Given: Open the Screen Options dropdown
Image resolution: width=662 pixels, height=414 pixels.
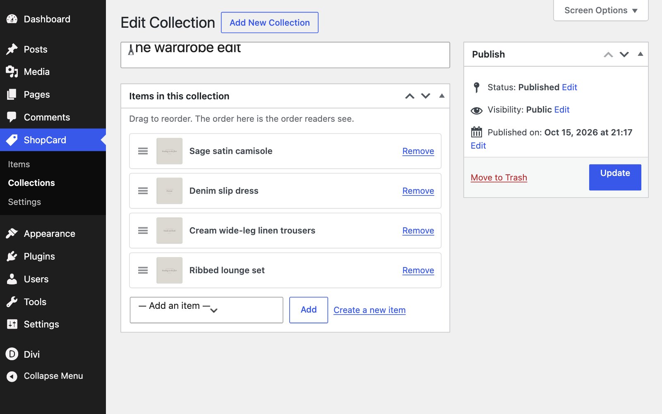Looking at the screenshot, I should coord(601,10).
